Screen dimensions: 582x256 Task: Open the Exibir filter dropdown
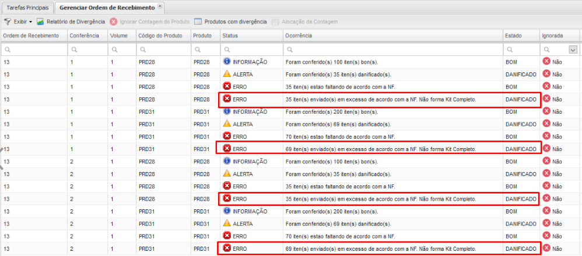(18, 22)
